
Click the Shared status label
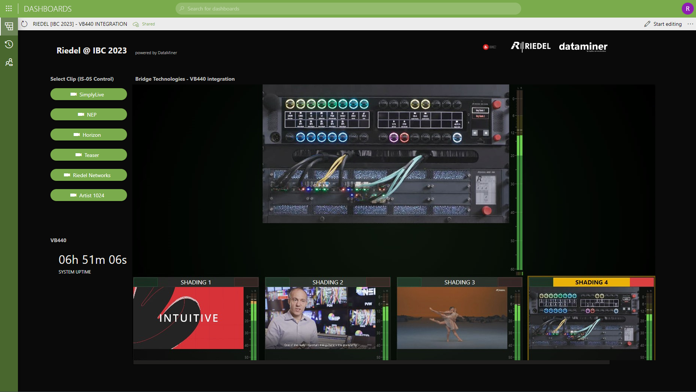(148, 24)
